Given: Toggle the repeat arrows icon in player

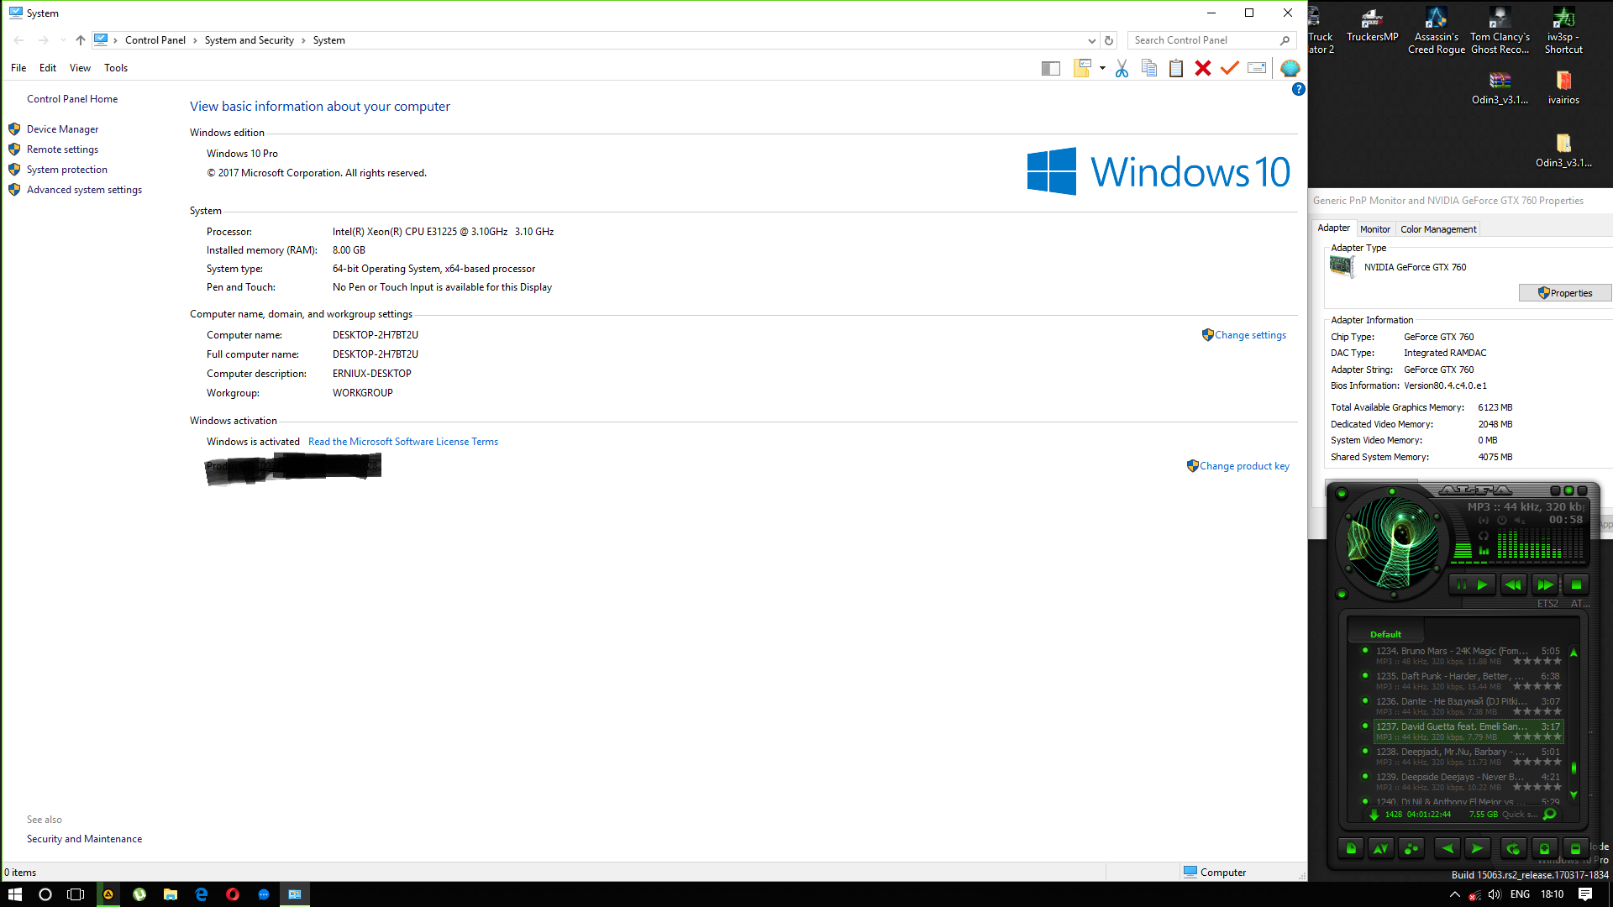Looking at the screenshot, I should (1484, 536).
